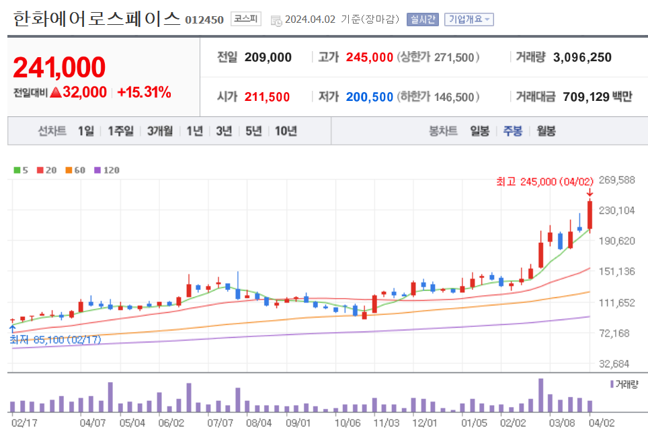Click the stock name 한화에어로스페이스
Viewport: 648px width, 446px height.
tap(97, 19)
